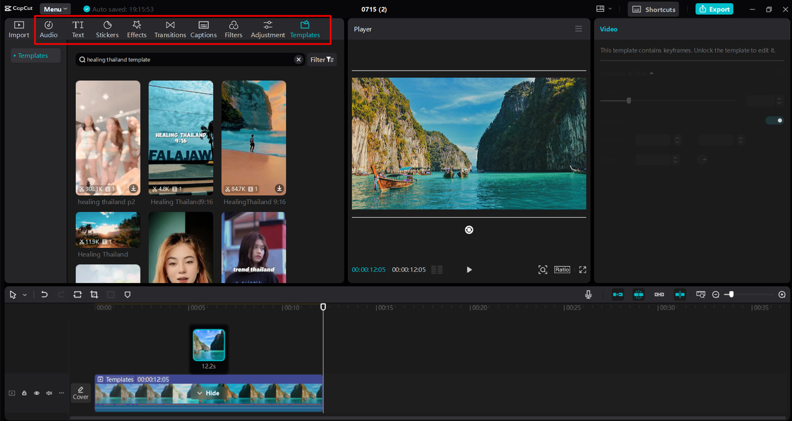This screenshot has height=421, width=792.
Task: Toggle the track lock icon
Action: coord(24,393)
